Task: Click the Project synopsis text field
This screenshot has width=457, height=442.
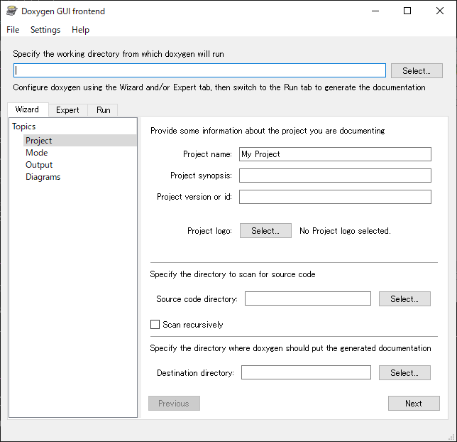Action: [x=335, y=176]
